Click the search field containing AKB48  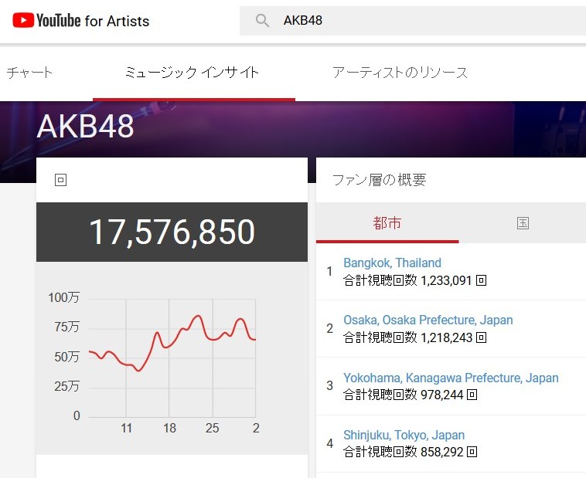(x=425, y=21)
